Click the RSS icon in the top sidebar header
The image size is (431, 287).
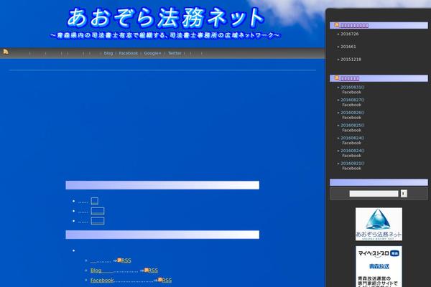pyautogui.click(x=337, y=25)
